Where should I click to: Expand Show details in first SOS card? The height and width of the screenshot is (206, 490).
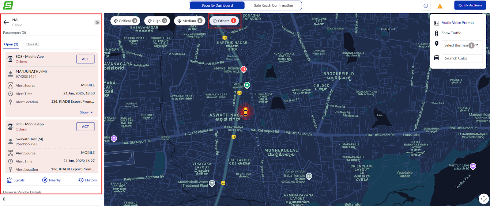pos(86,113)
